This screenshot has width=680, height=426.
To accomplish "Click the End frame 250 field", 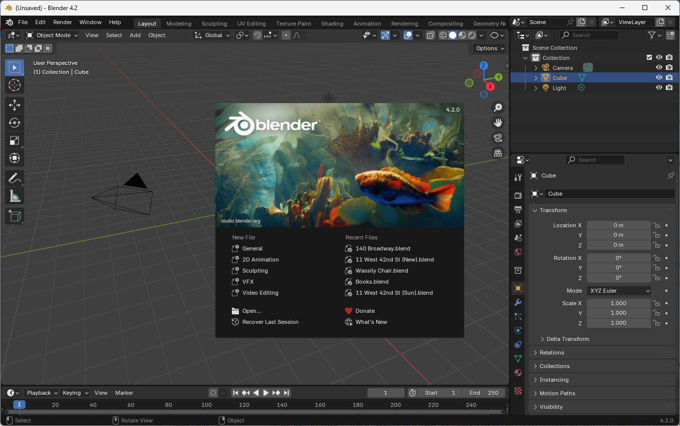I will pos(484,393).
